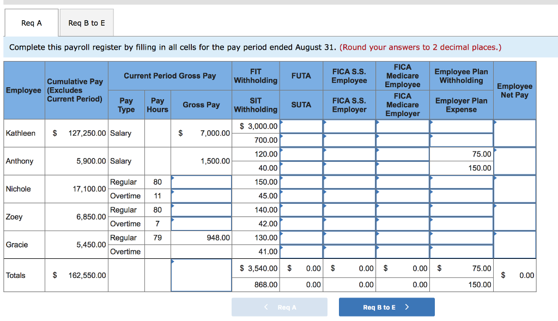This screenshot has width=558, height=321.
Task: Click Gracie's FICA Medicare Employer cell
Action: (403, 252)
